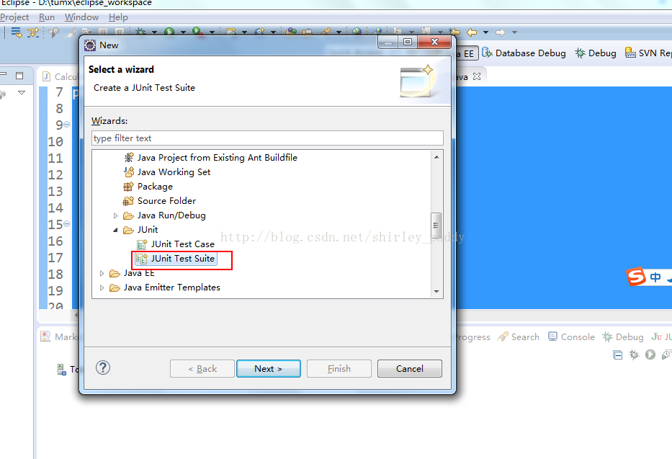672x459 pixels.
Task: Expand the Java Emitter Templates folder
Action: [102, 288]
